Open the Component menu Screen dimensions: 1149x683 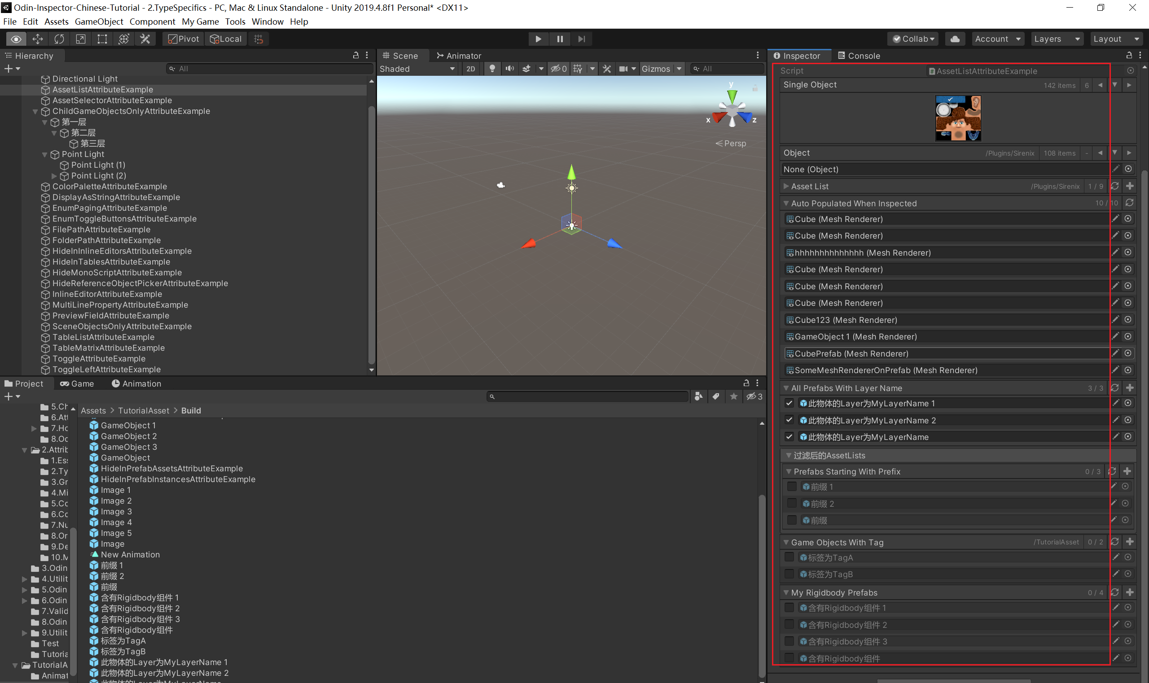[x=152, y=22]
